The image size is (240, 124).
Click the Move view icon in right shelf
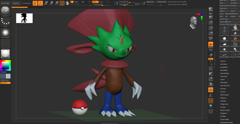pyautogui.click(x=211, y=74)
